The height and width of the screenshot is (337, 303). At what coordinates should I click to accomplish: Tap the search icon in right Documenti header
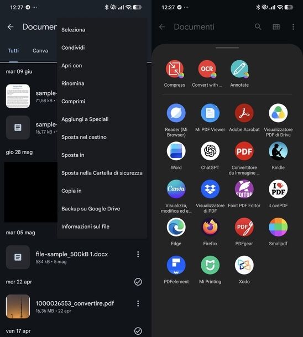258,27
